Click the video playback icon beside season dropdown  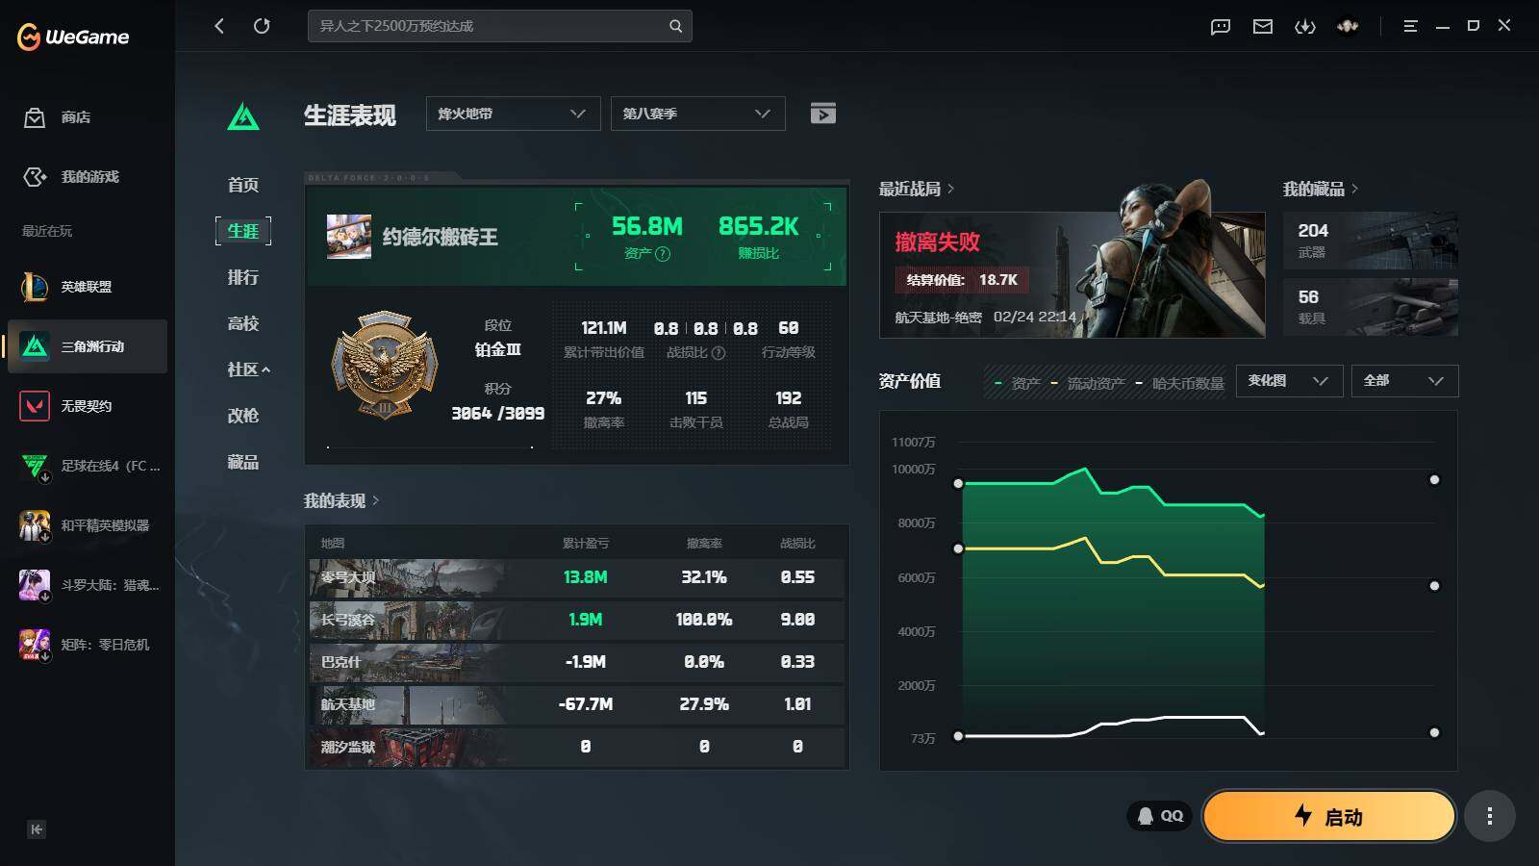[822, 114]
